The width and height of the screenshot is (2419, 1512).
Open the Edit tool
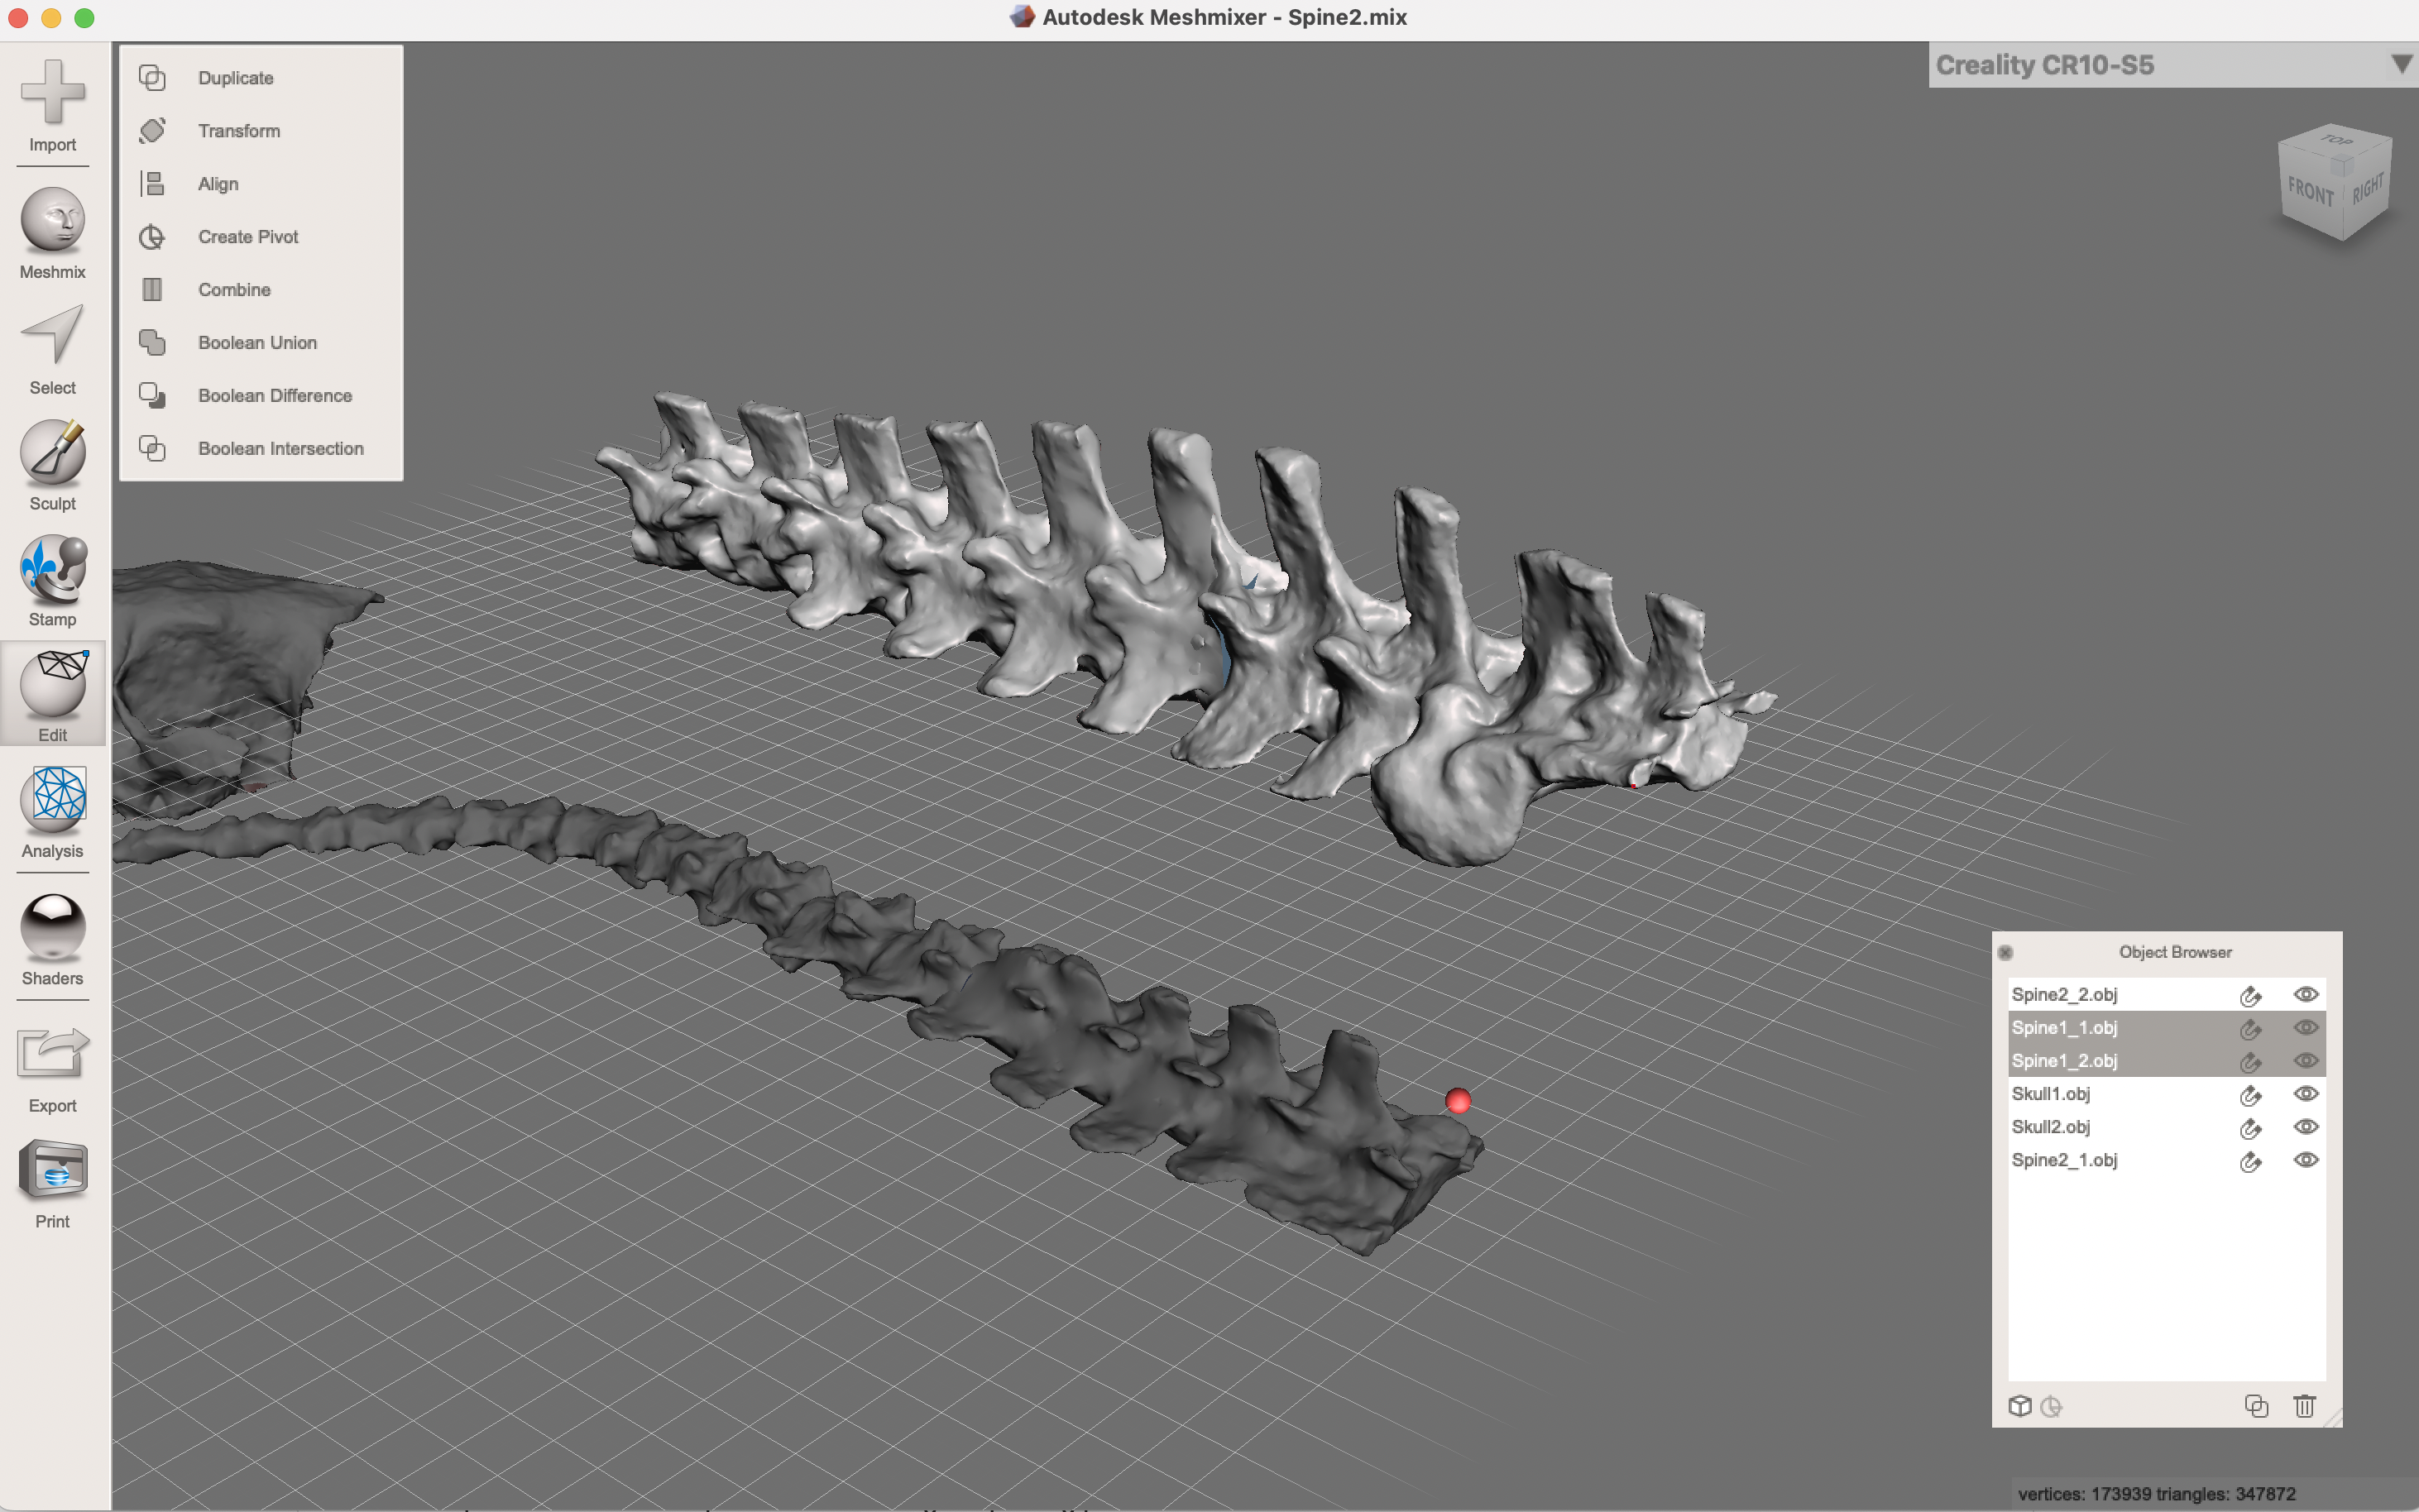click(x=52, y=695)
